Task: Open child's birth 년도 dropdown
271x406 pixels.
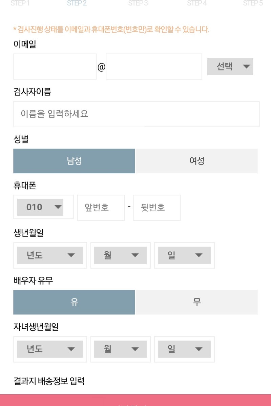Action: (50, 349)
